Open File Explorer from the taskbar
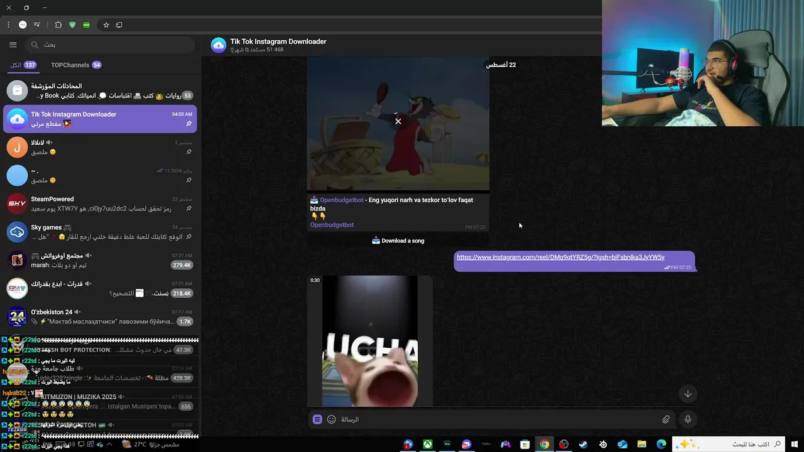 tap(642, 444)
